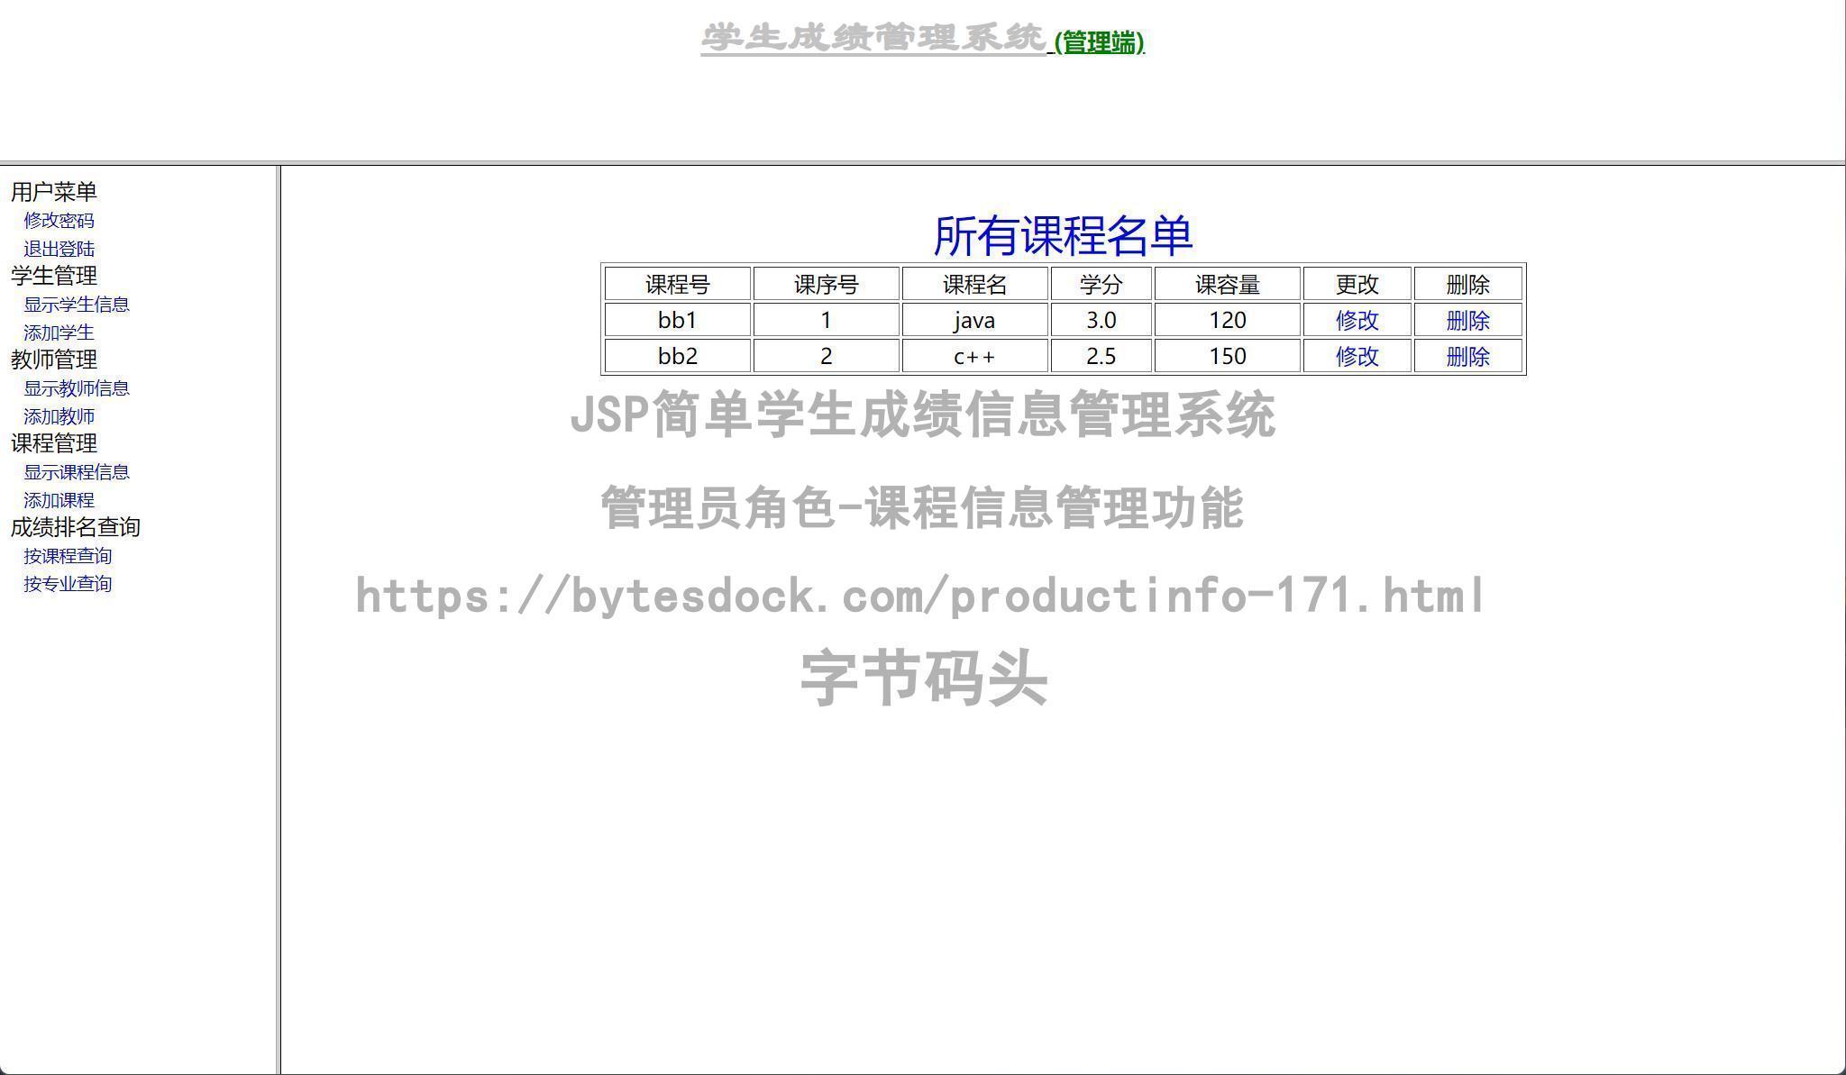Open 修改密码 to change the password
The width and height of the screenshot is (1846, 1075).
point(59,220)
